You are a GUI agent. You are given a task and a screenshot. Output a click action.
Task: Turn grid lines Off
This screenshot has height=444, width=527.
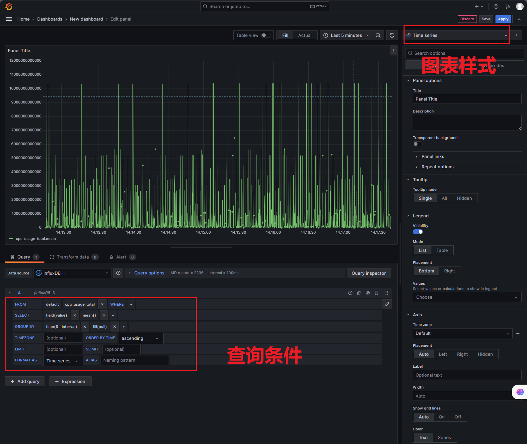pos(458,417)
